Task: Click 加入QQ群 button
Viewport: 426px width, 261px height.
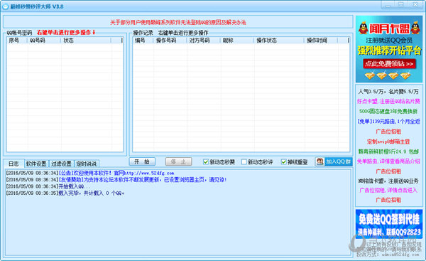Action: coord(334,161)
